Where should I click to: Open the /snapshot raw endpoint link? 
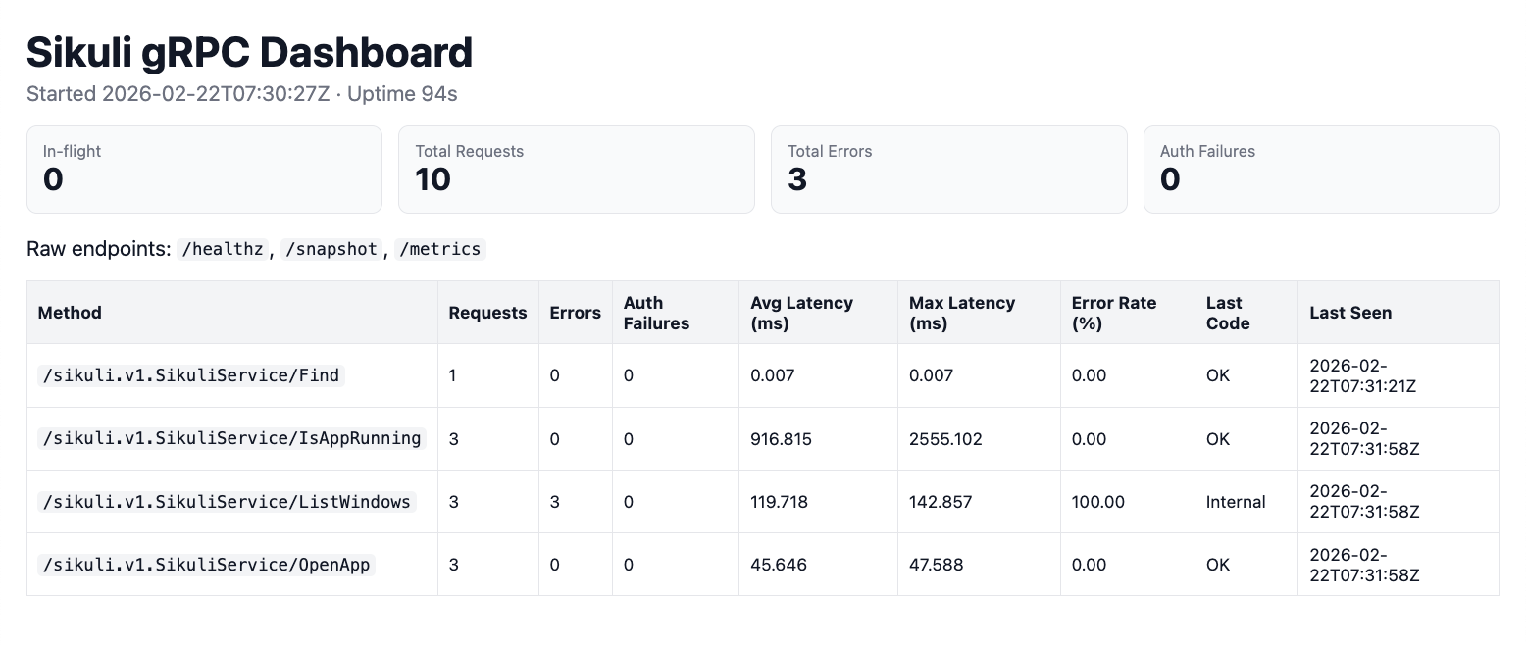pos(331,249)
